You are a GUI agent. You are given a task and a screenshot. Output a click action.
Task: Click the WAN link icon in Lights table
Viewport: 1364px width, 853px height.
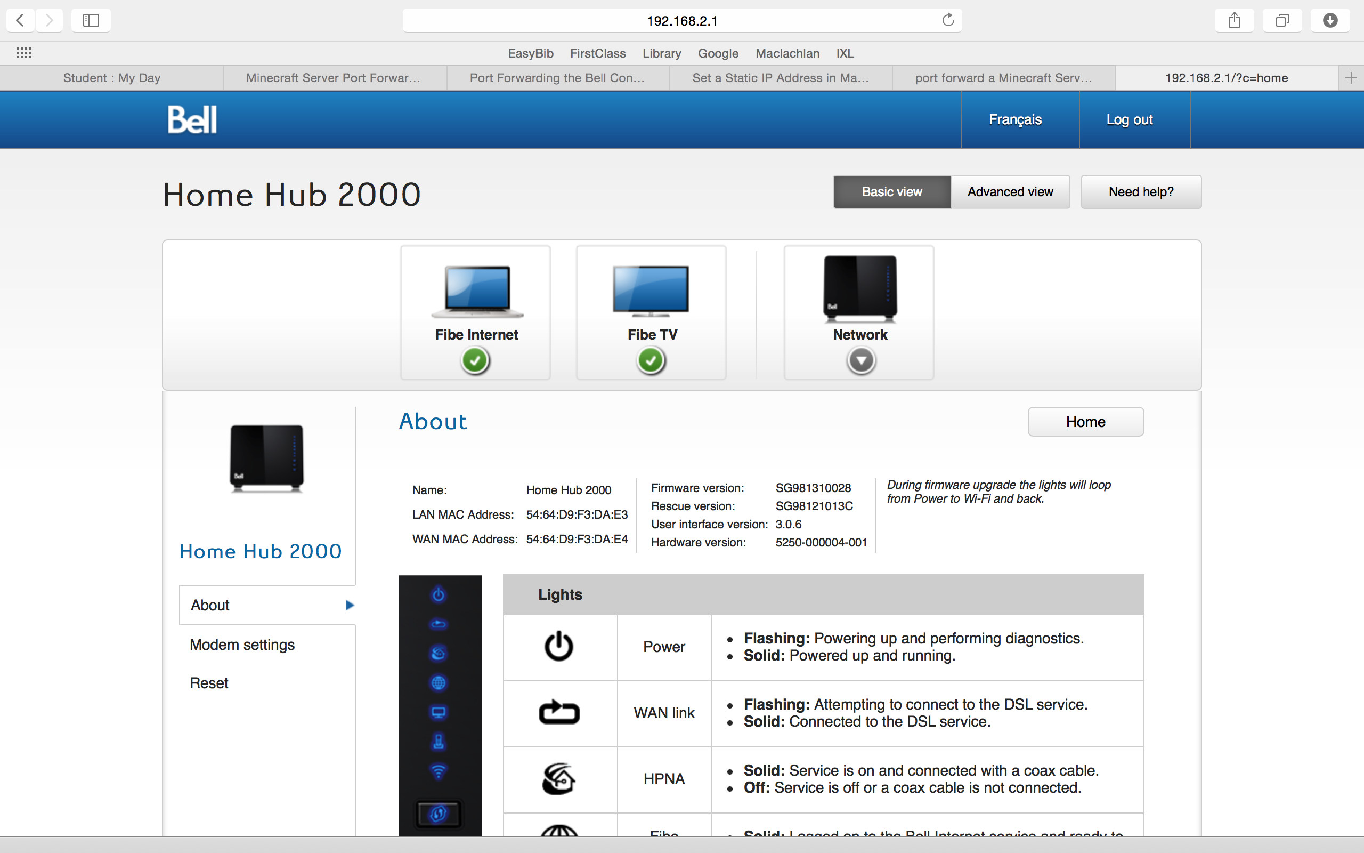click(x=559, y=712)
